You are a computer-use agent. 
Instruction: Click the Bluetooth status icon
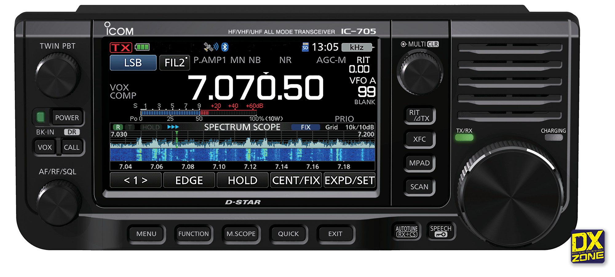[225, 47]
